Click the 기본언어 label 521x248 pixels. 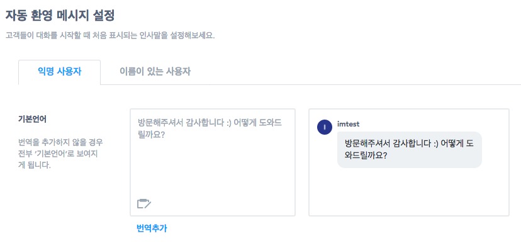[x=32, y=120]
